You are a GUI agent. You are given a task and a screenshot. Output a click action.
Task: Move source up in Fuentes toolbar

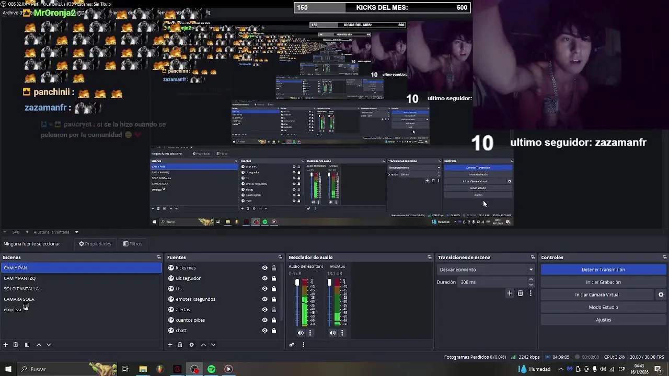point(203,345)
